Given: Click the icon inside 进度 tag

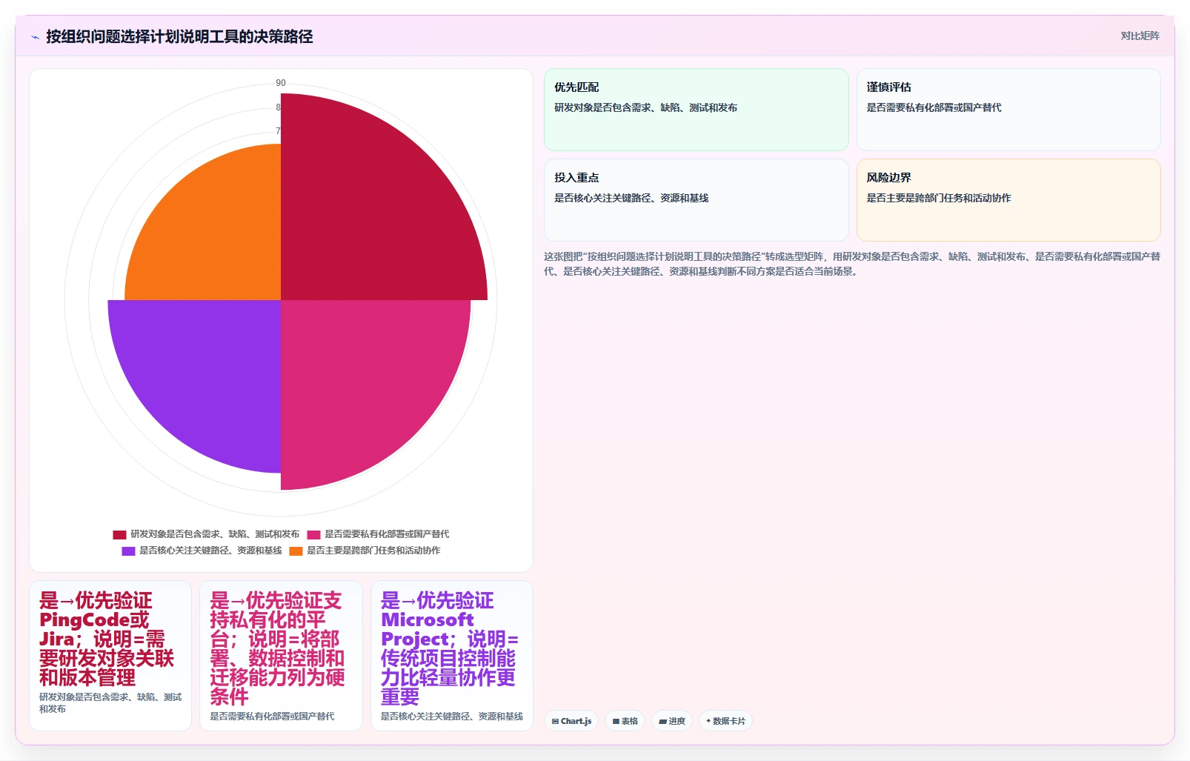Looking at the screenshot, I should pyautogui.click(x=663, y=721).
